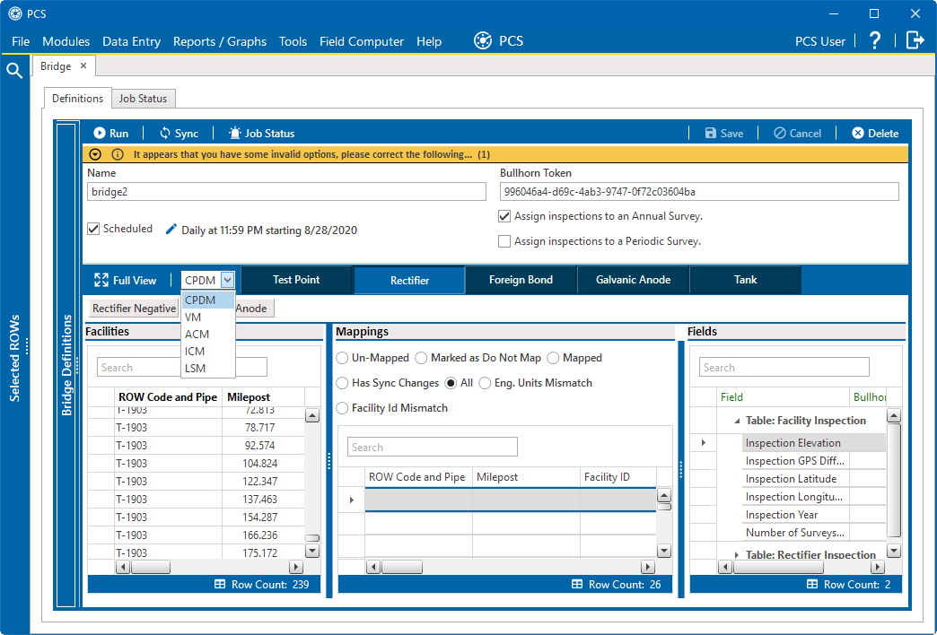
Task: Collapse the invalid options warning chevron
Action: point(95,154)
